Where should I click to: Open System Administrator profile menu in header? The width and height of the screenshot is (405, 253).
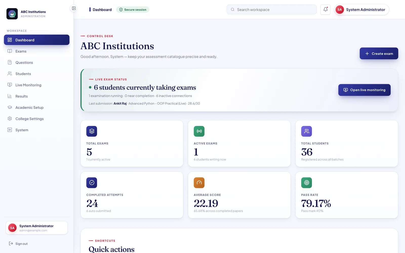(x=361, y=10)
